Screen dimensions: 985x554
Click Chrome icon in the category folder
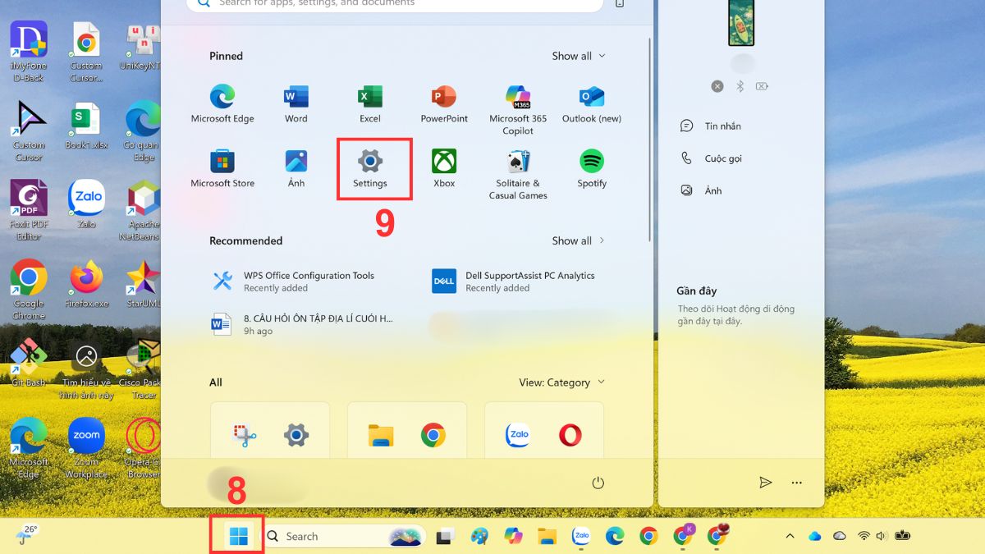point(433,435)
